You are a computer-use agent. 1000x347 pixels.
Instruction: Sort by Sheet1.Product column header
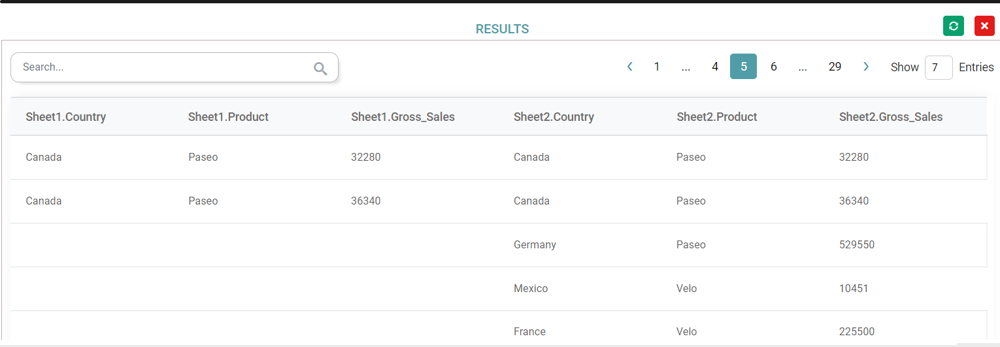228,117
